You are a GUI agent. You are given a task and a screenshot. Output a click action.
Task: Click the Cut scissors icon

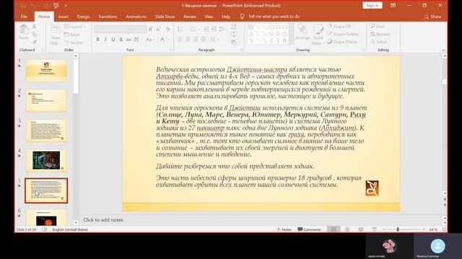point(34,27)
